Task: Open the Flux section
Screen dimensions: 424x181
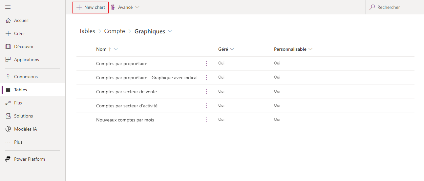Action: (x=18, y=103)
